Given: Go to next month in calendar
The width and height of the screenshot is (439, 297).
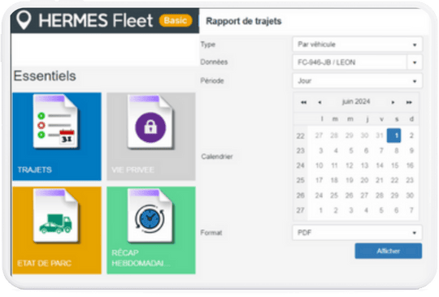Looking at the screenshot, I should pos(393,102).
